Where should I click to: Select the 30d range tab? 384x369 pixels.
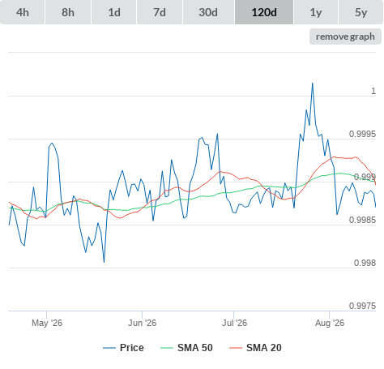(x=208, y=12)
